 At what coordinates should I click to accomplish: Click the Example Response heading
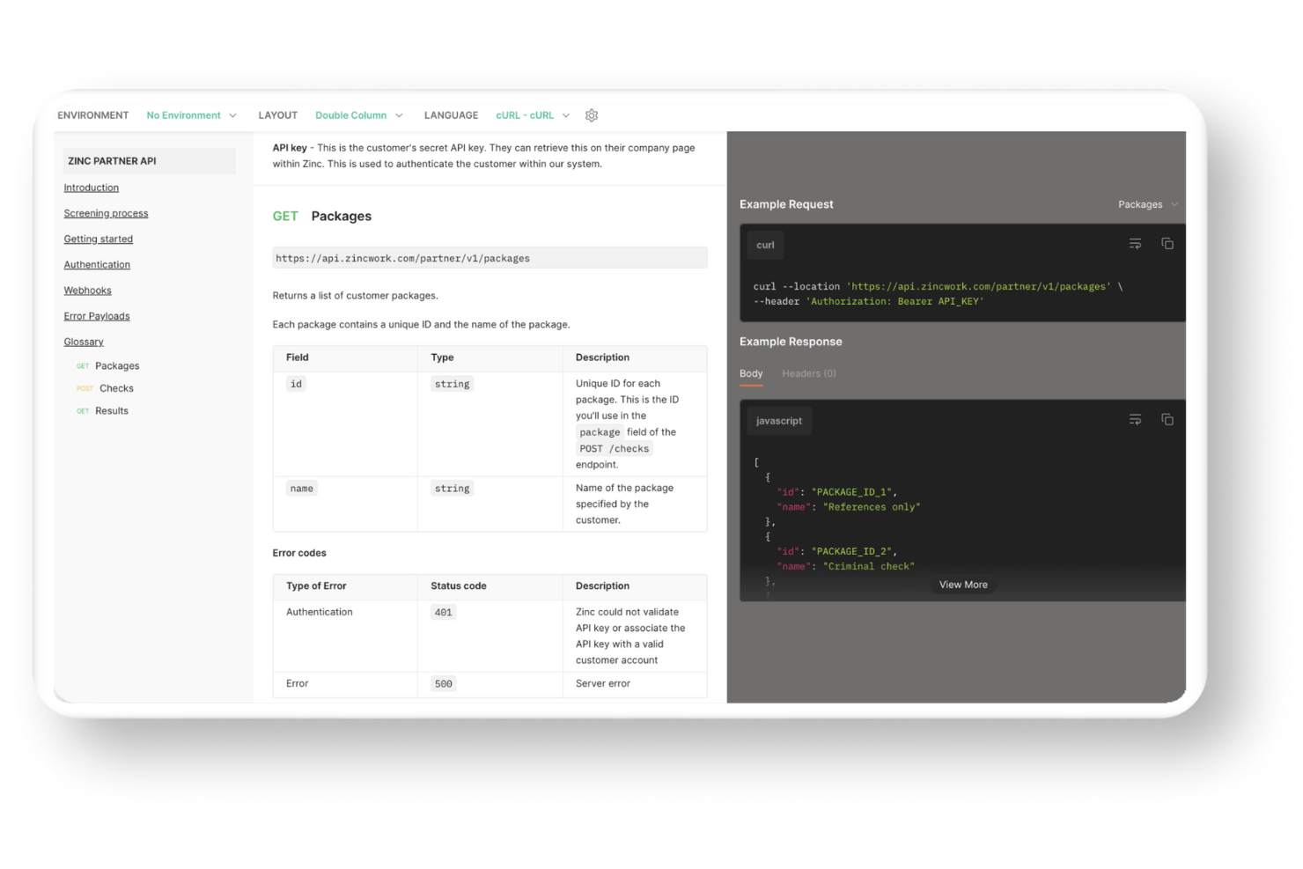791,342
